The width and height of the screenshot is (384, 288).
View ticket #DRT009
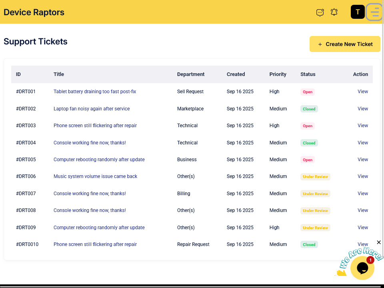pos(363,228)
